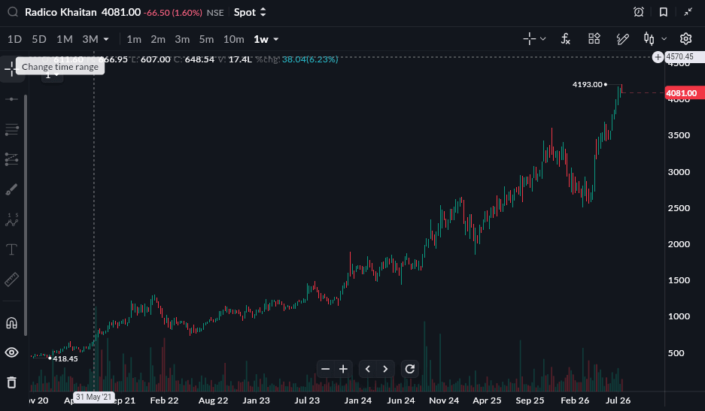Expand the 1w interval dropdown
Viewport: 705px width, 411px height.
tap(276, 40)
